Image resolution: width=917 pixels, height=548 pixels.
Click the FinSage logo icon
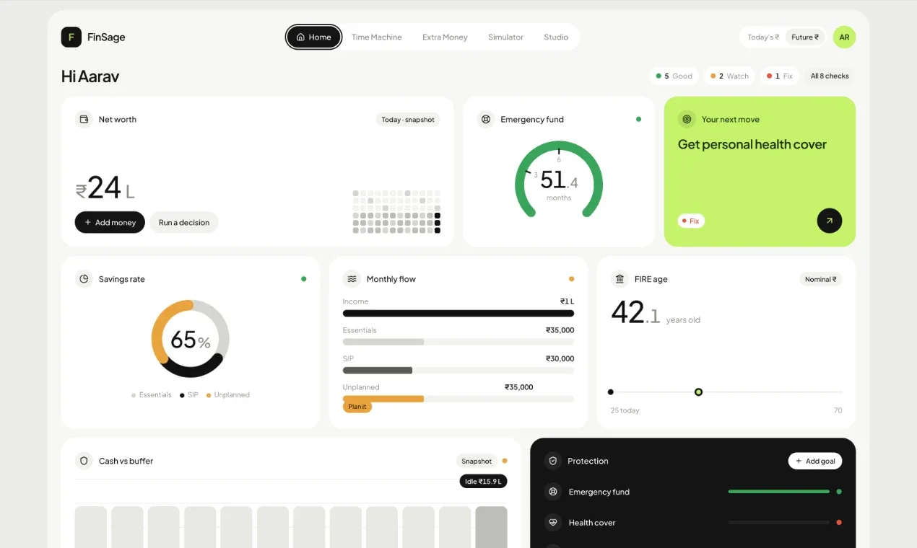tap(71, 37)
